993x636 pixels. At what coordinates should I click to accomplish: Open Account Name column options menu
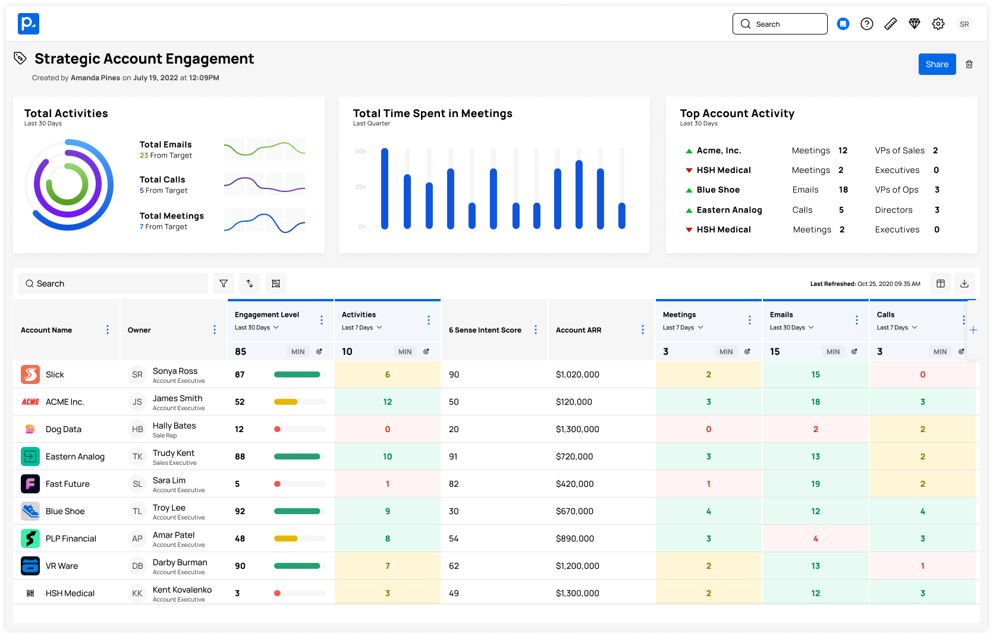pyautogui.click(x=108, y=330)
